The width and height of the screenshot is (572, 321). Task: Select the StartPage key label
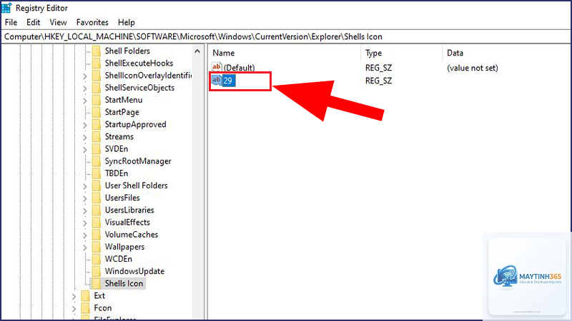click(x=122, y=112)
